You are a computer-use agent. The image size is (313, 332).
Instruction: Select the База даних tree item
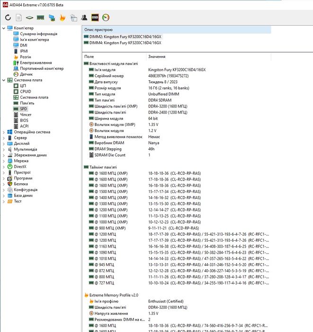[x=23, y=195]
